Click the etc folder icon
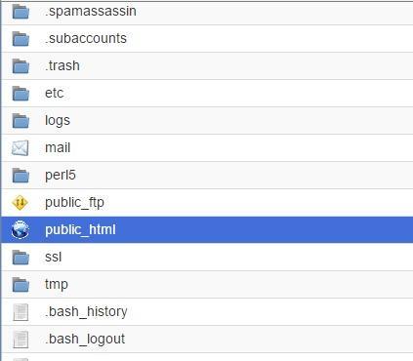The width and height of the screenshot is (413, 361). (x=21, y=93)
